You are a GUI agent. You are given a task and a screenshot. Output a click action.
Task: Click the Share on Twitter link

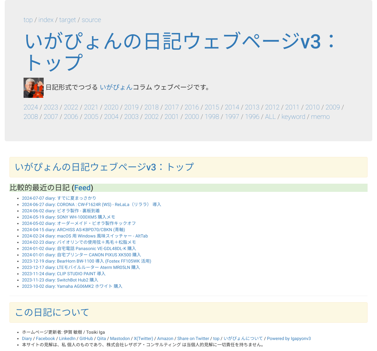pyautogui.click(x=193, y=338)
